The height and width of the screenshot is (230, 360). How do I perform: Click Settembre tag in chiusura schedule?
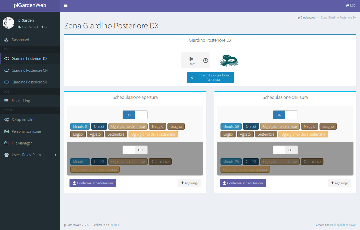266,134
